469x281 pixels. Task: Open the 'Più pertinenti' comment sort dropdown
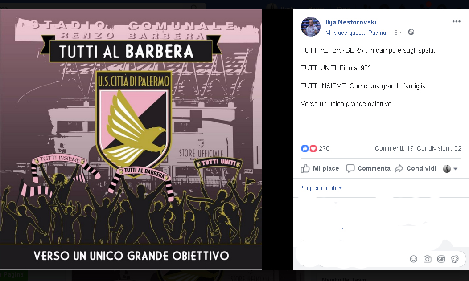click(321, 188)
